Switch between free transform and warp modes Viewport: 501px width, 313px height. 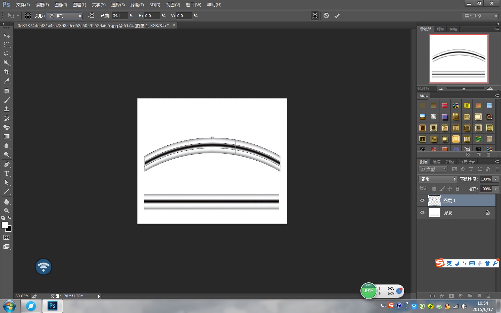(x=315, y=16)
